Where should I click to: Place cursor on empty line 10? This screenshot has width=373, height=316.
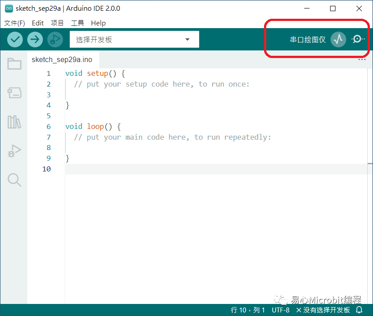pyautogui.click(x=179, y=169)
